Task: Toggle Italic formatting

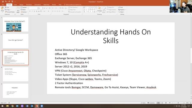Action: pos(32,11)
